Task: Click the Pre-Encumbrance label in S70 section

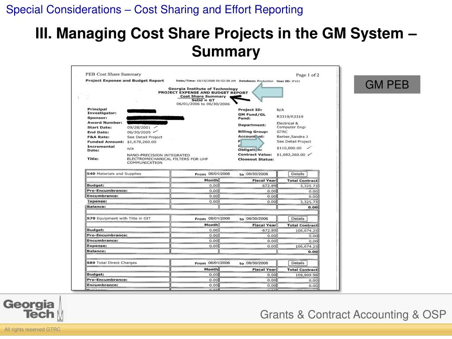Action: [107, 235]
